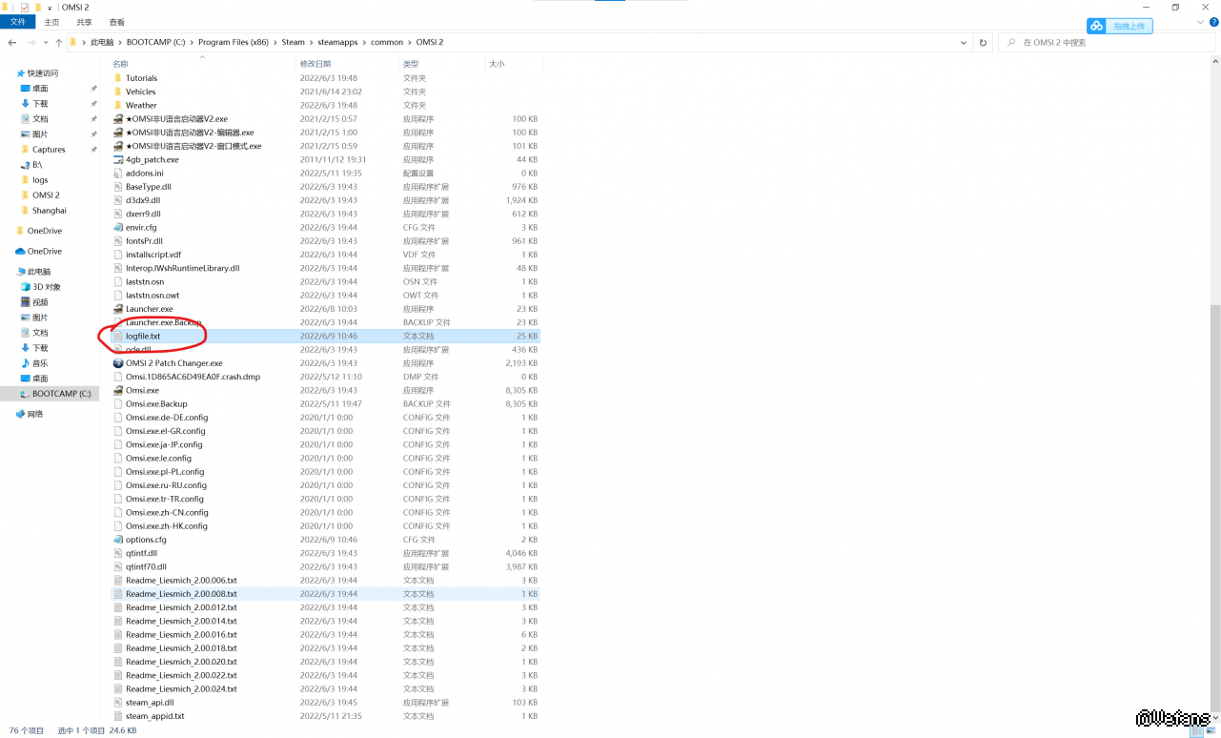
Task: Click the Up arrow navigation icon
Action: (x=59, y=43)
